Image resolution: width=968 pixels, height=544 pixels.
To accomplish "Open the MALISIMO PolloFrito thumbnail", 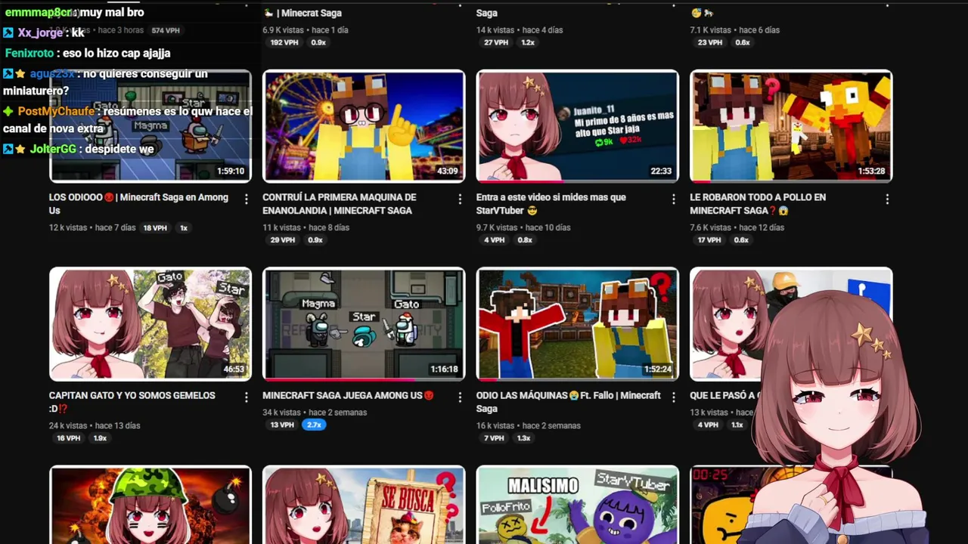I will coord(577,505).
